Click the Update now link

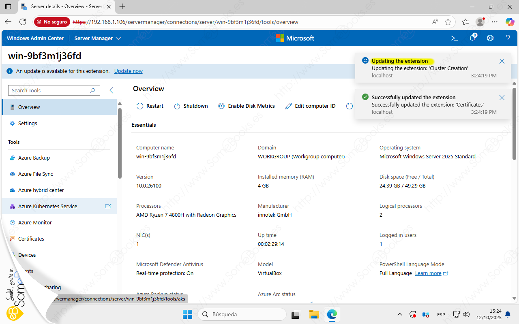(x=128, y=71)
